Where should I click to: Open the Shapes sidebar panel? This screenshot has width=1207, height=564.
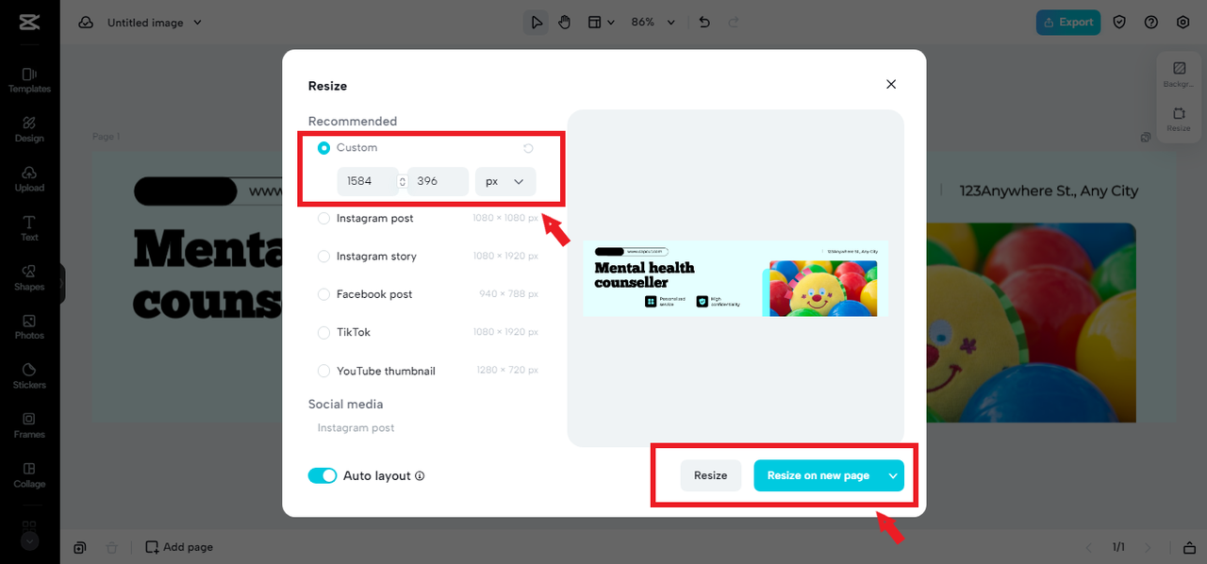click(x=29, y=277)
